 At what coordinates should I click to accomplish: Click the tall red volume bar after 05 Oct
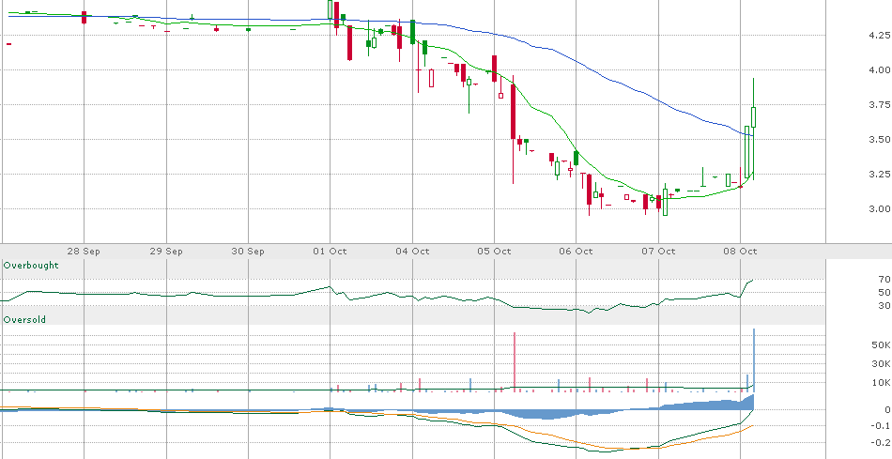click(514, 362)
